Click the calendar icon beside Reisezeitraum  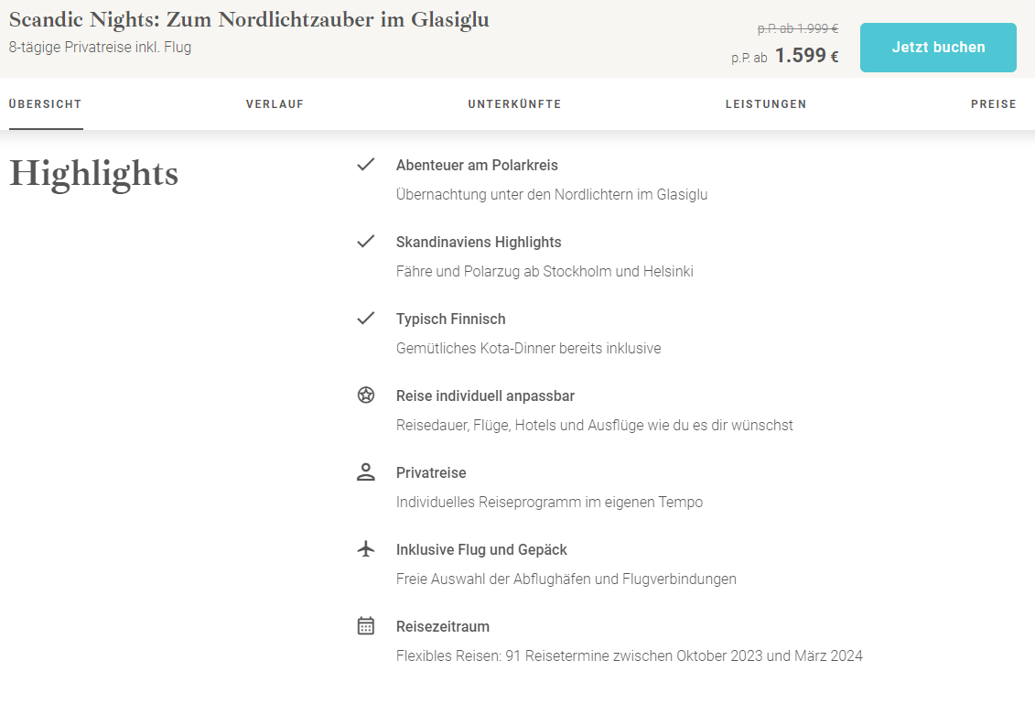click(x=366, y=625)
